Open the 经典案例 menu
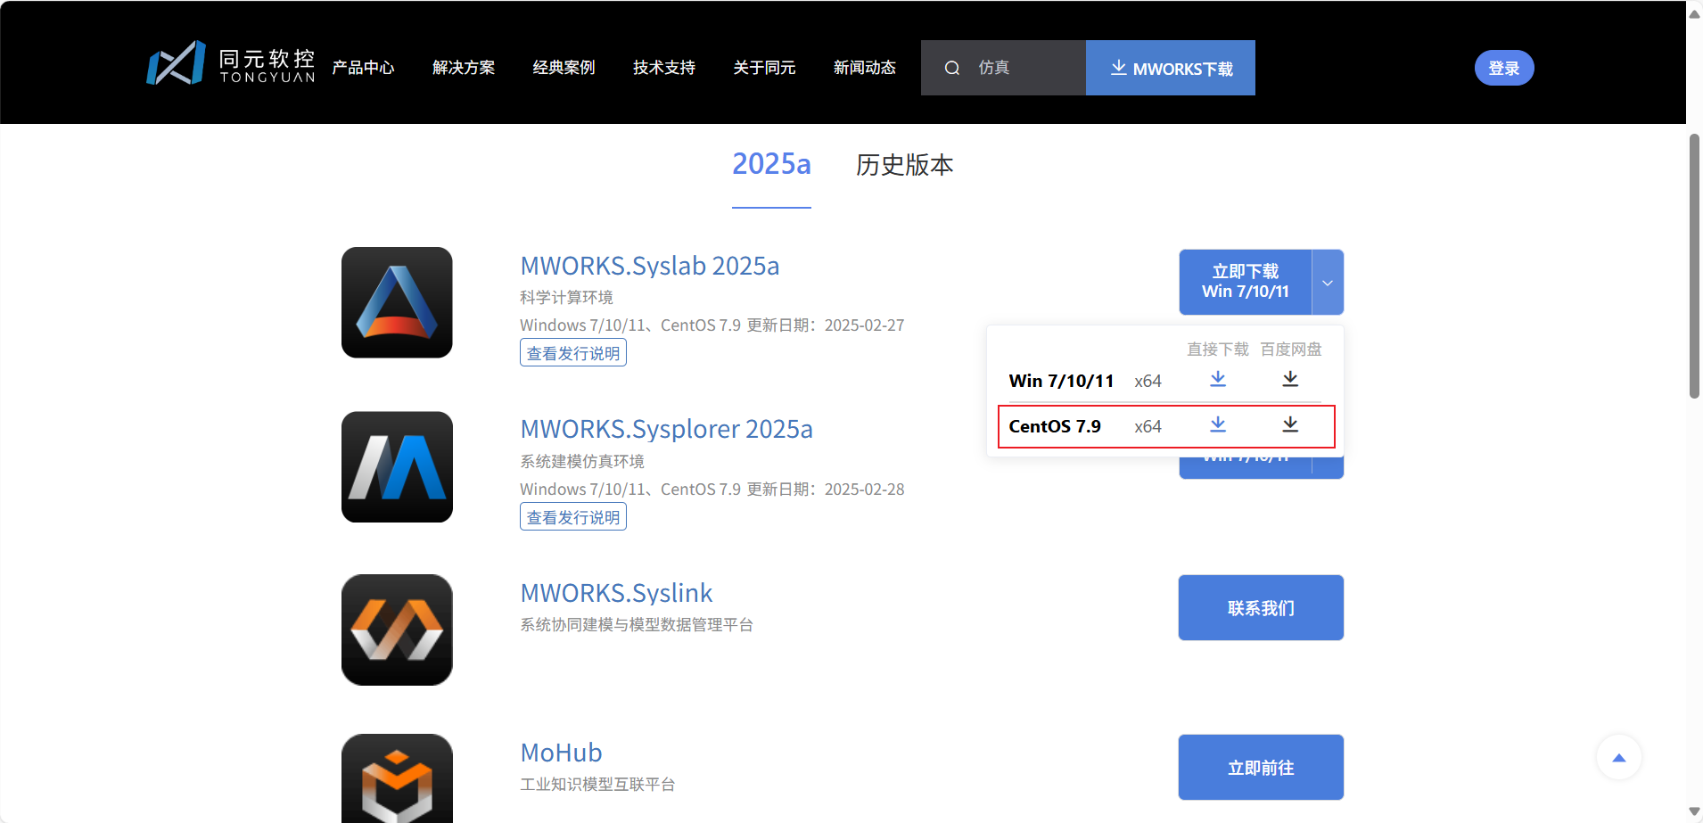This screenshot has height=823, width=1703. point(564,68)
